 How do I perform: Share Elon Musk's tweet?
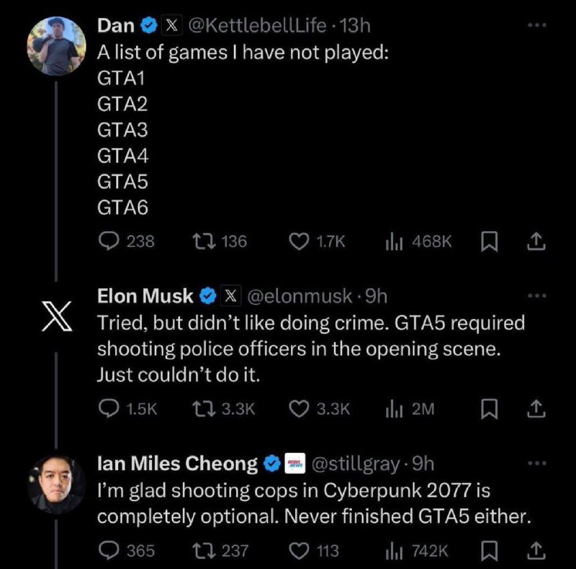(x=536, y=408)
